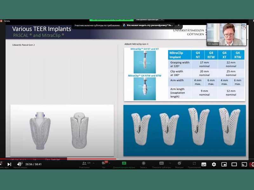Screen dimensions: 254x190
Task: Mute the video volume
Action: tap(19, 164)
